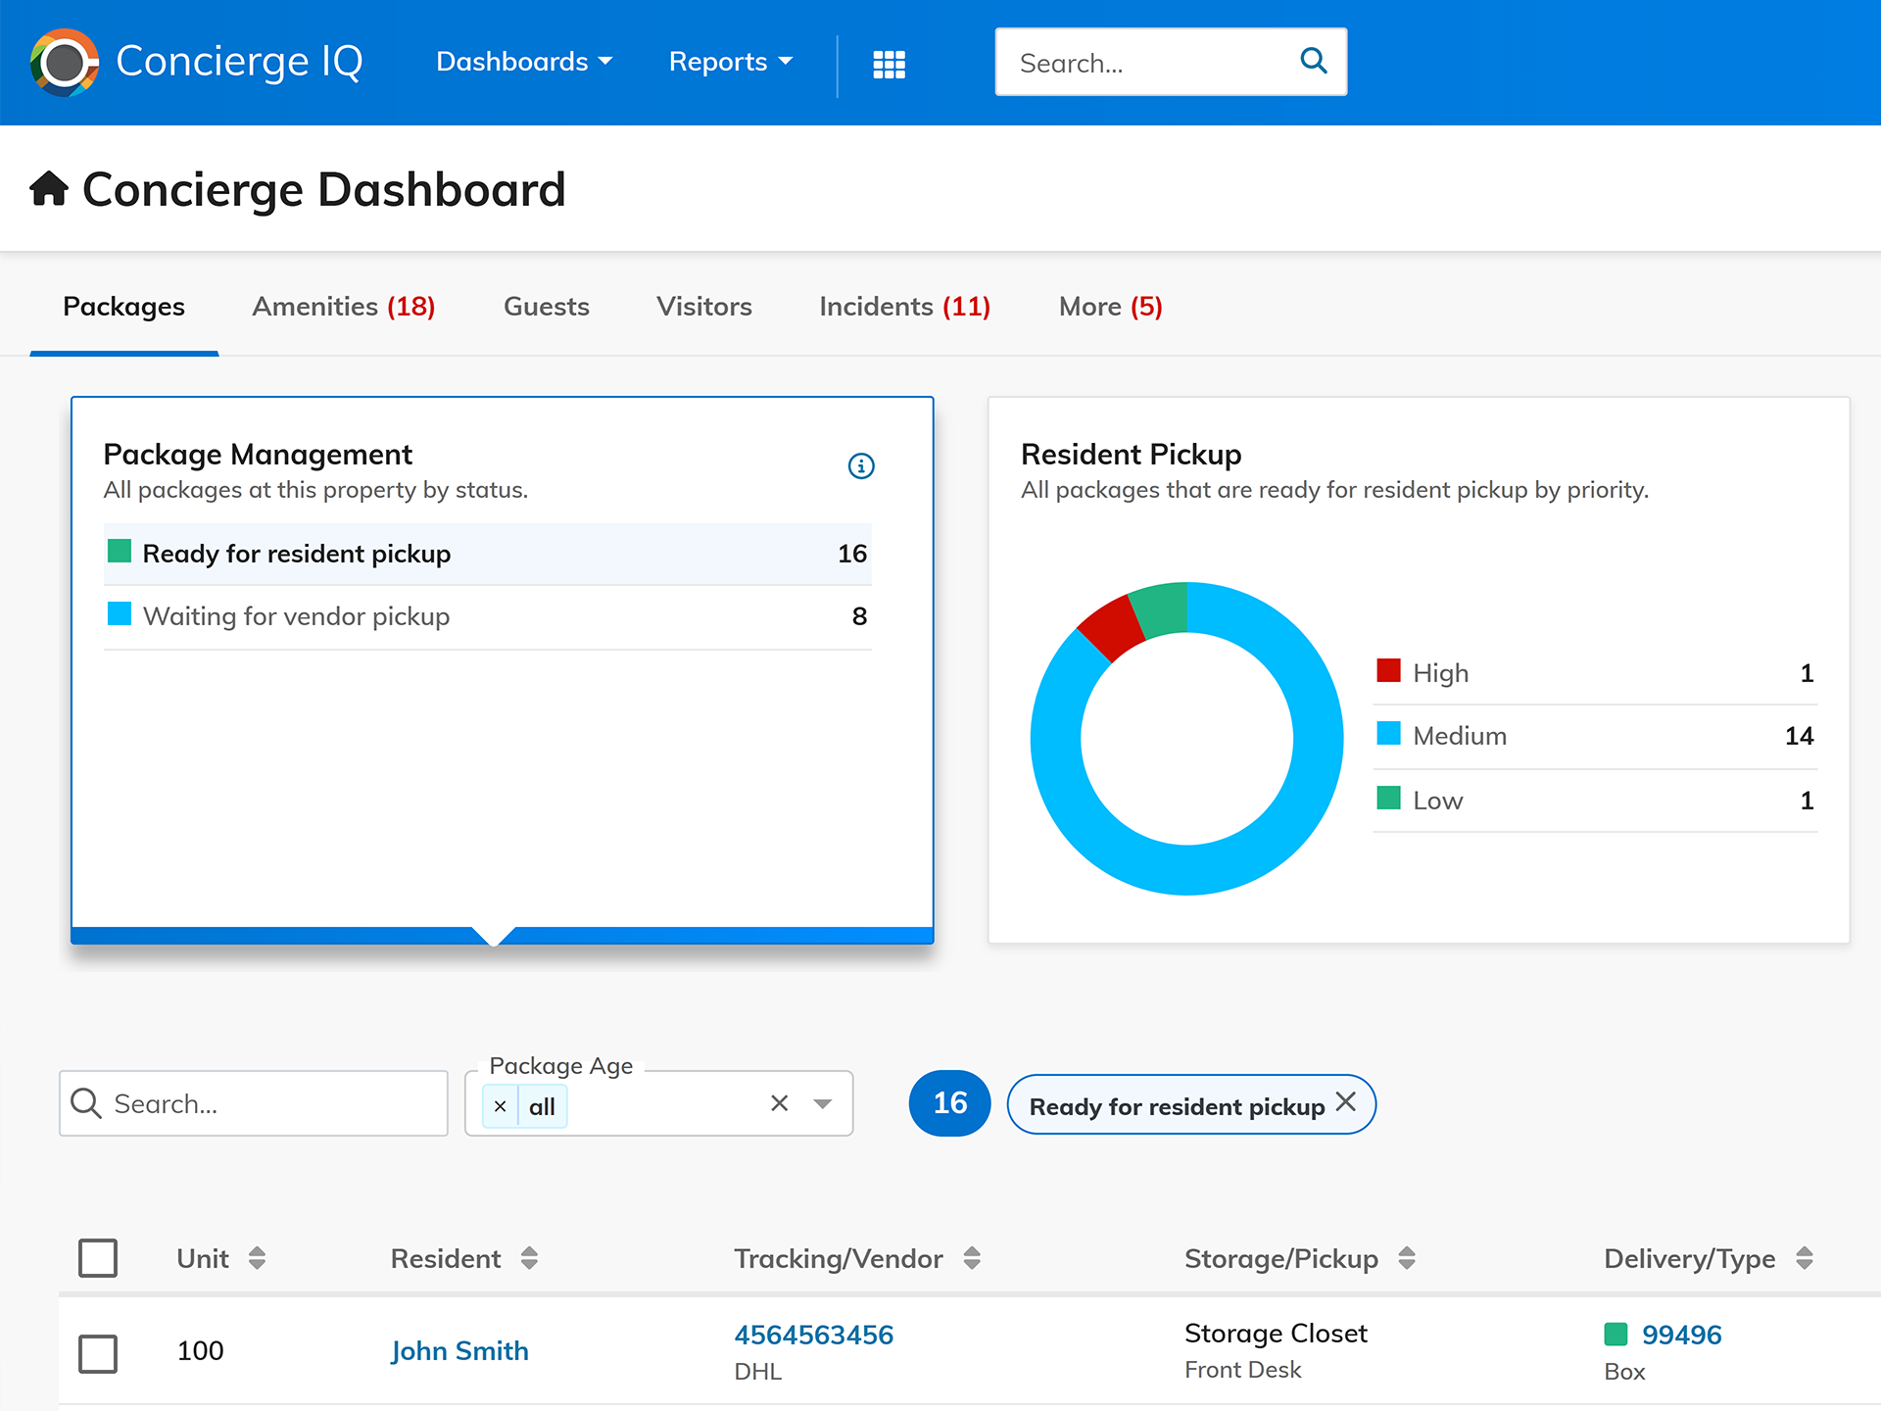This screenshot has height=1411, width=1881.
Task: Click the home icon beside Concierge Dashboard
Action: [x=49, y=188]
